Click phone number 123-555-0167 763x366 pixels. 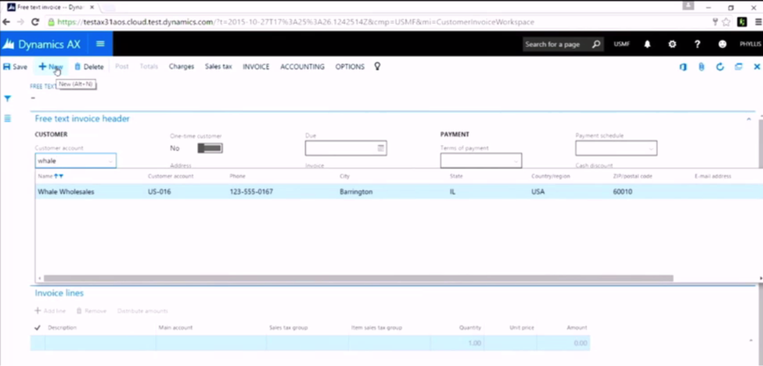pyautogui.click(x=251, y=192)
